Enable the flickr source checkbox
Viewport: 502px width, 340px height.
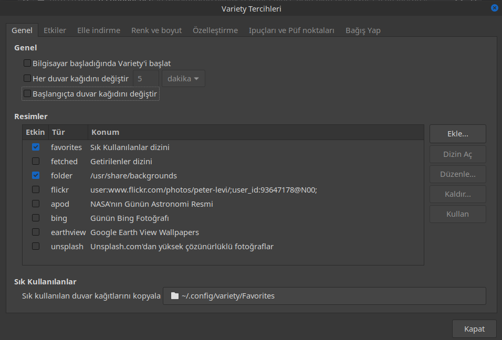click(x=36, y=189)
